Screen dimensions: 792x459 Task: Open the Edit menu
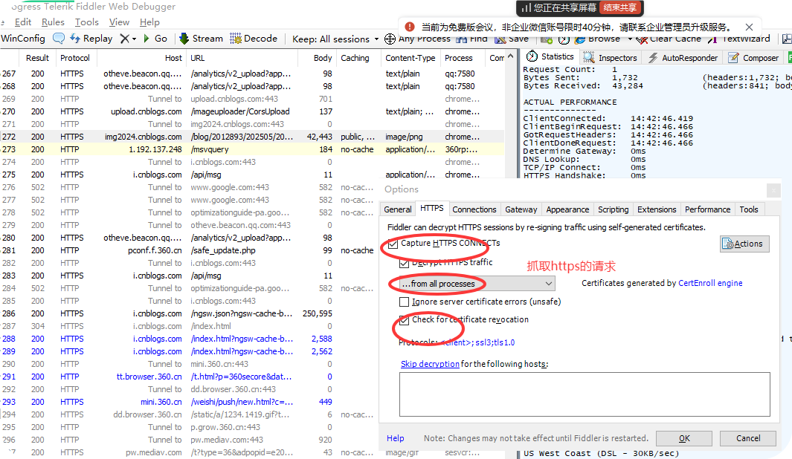[x=23, y=22]
